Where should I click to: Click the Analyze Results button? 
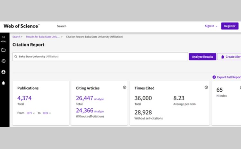202,57
